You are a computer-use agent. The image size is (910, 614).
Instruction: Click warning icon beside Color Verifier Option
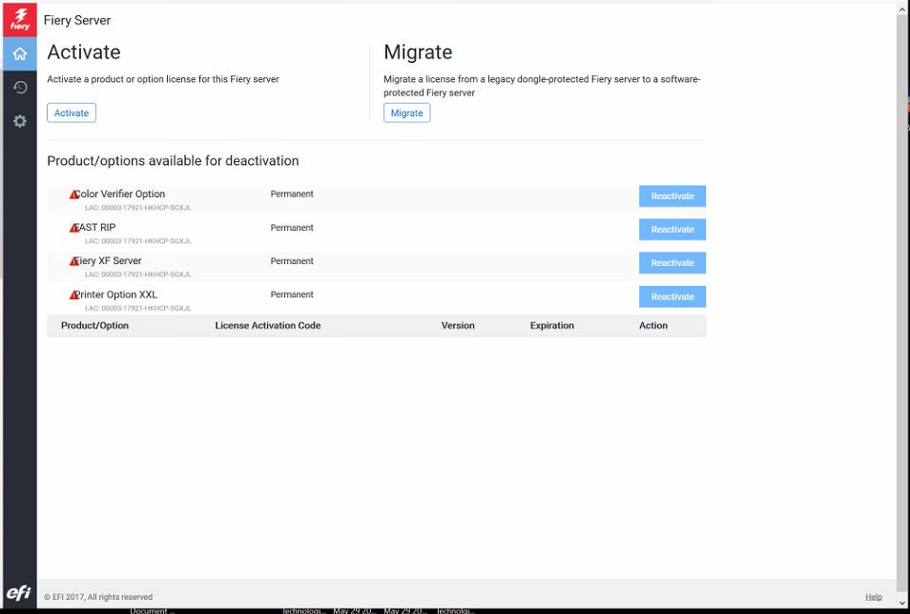coord(74,195)
